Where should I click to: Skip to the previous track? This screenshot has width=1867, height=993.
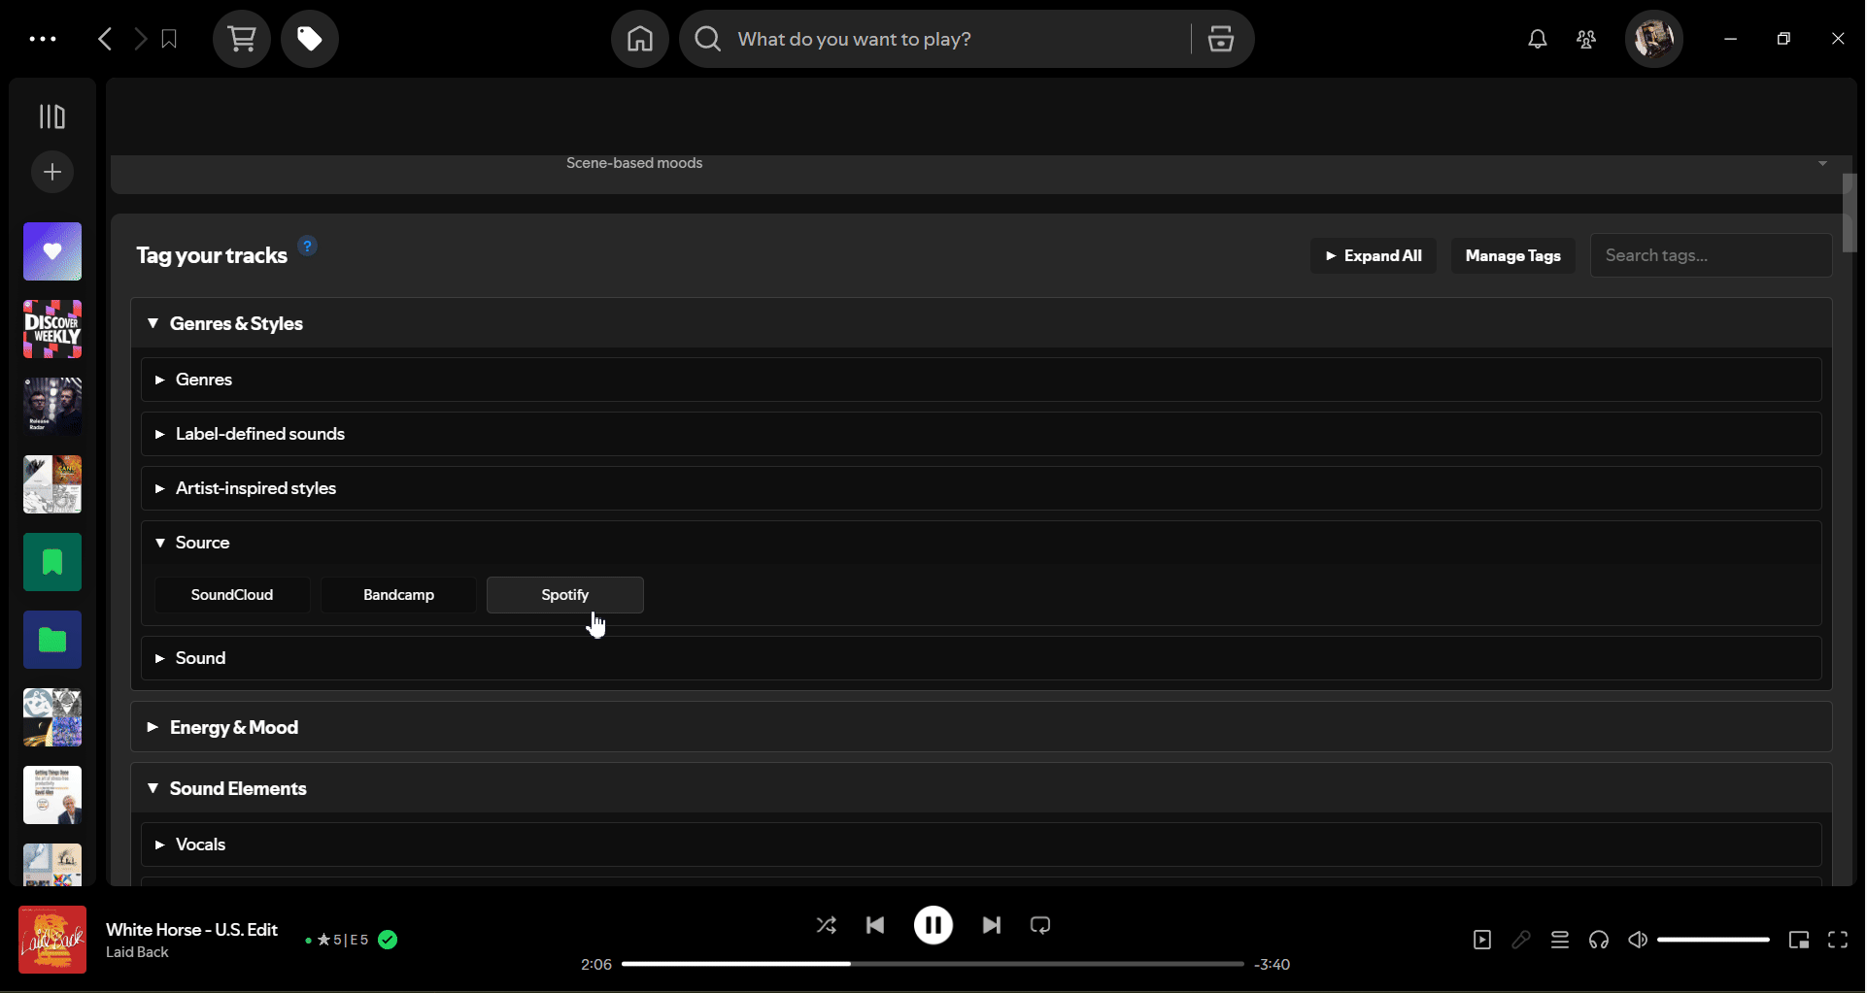coord(875,925)
